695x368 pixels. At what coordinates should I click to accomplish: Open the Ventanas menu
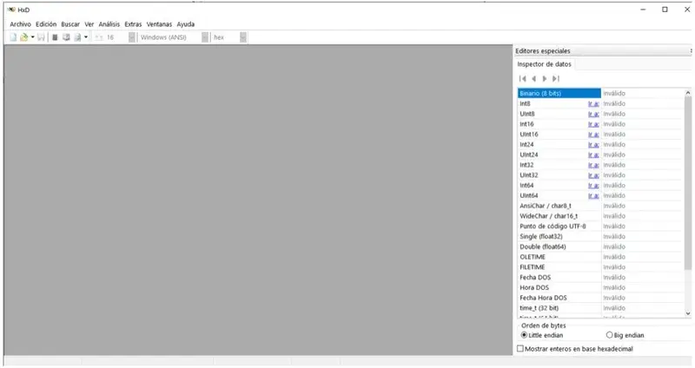[159, 24]
